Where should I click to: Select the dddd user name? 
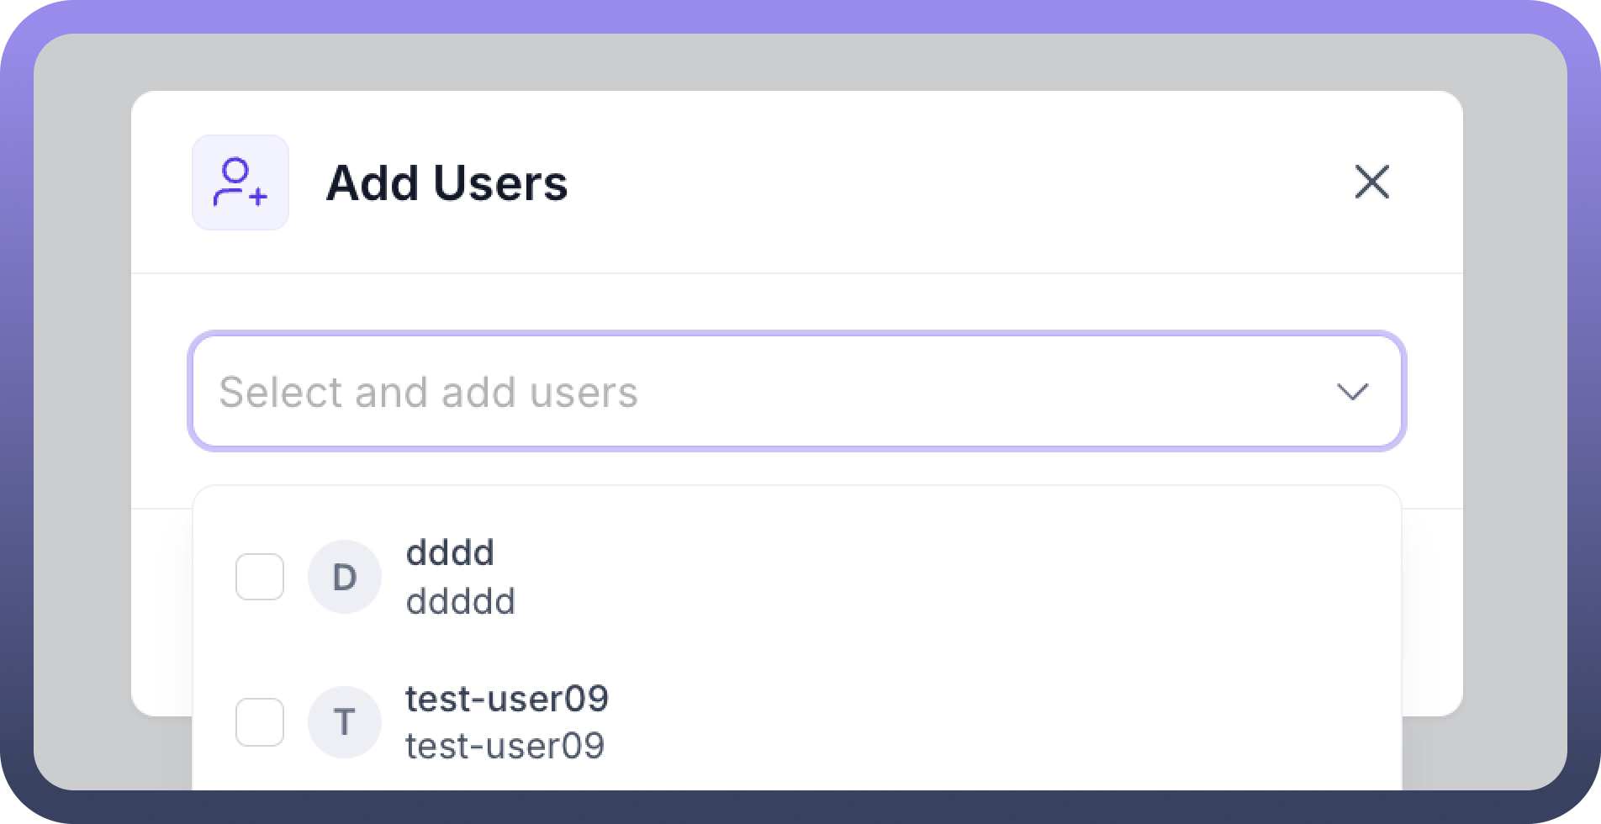pyautogui.click(x=450, y=553)
